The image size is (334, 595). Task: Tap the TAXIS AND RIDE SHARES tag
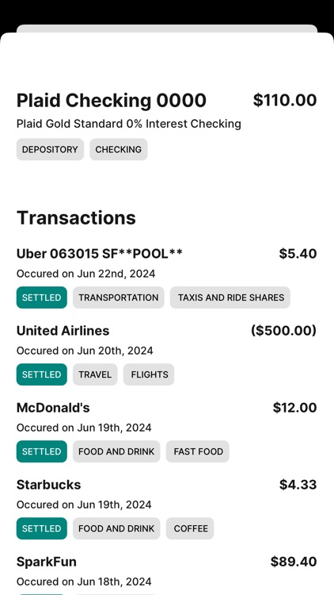[x=230, y=297]
